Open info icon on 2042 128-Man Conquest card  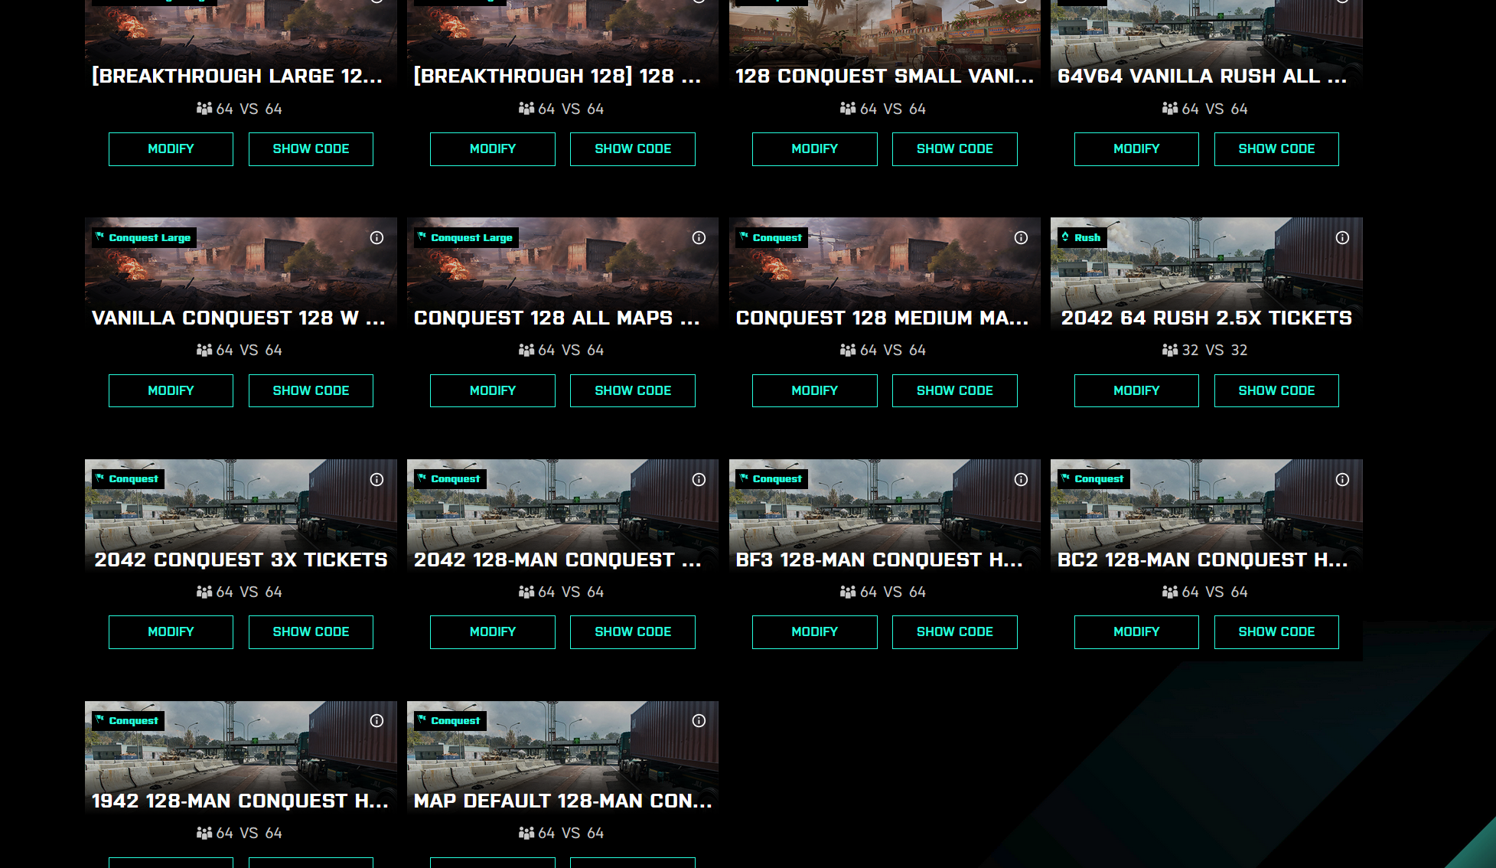coord(699,479)
